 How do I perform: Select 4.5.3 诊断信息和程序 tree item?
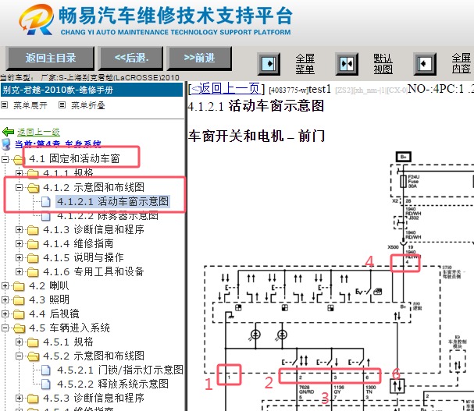point(94,398)
